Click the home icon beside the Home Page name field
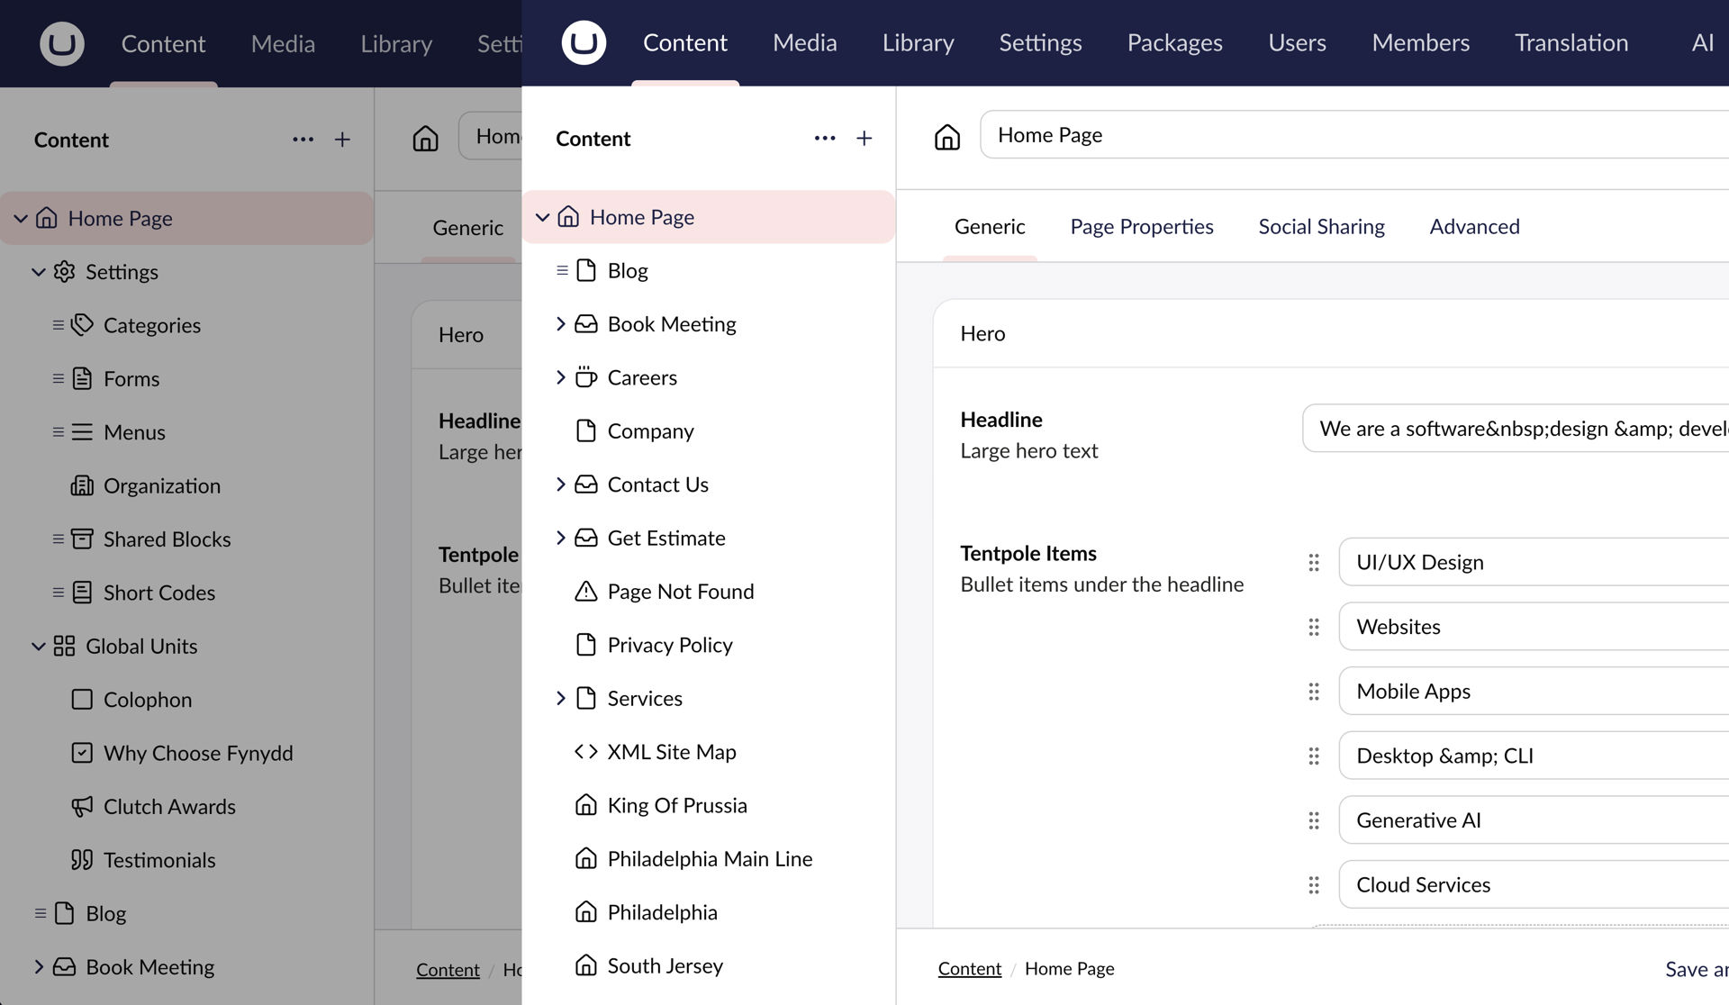Image resolution: width=1729 pixels, height=1005 pixels. 947,136
